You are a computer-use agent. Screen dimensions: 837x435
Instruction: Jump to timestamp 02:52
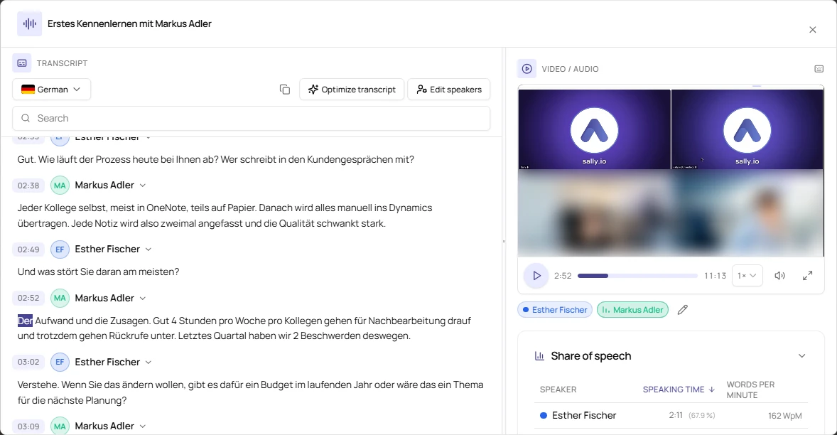click(x=28, y=298)
